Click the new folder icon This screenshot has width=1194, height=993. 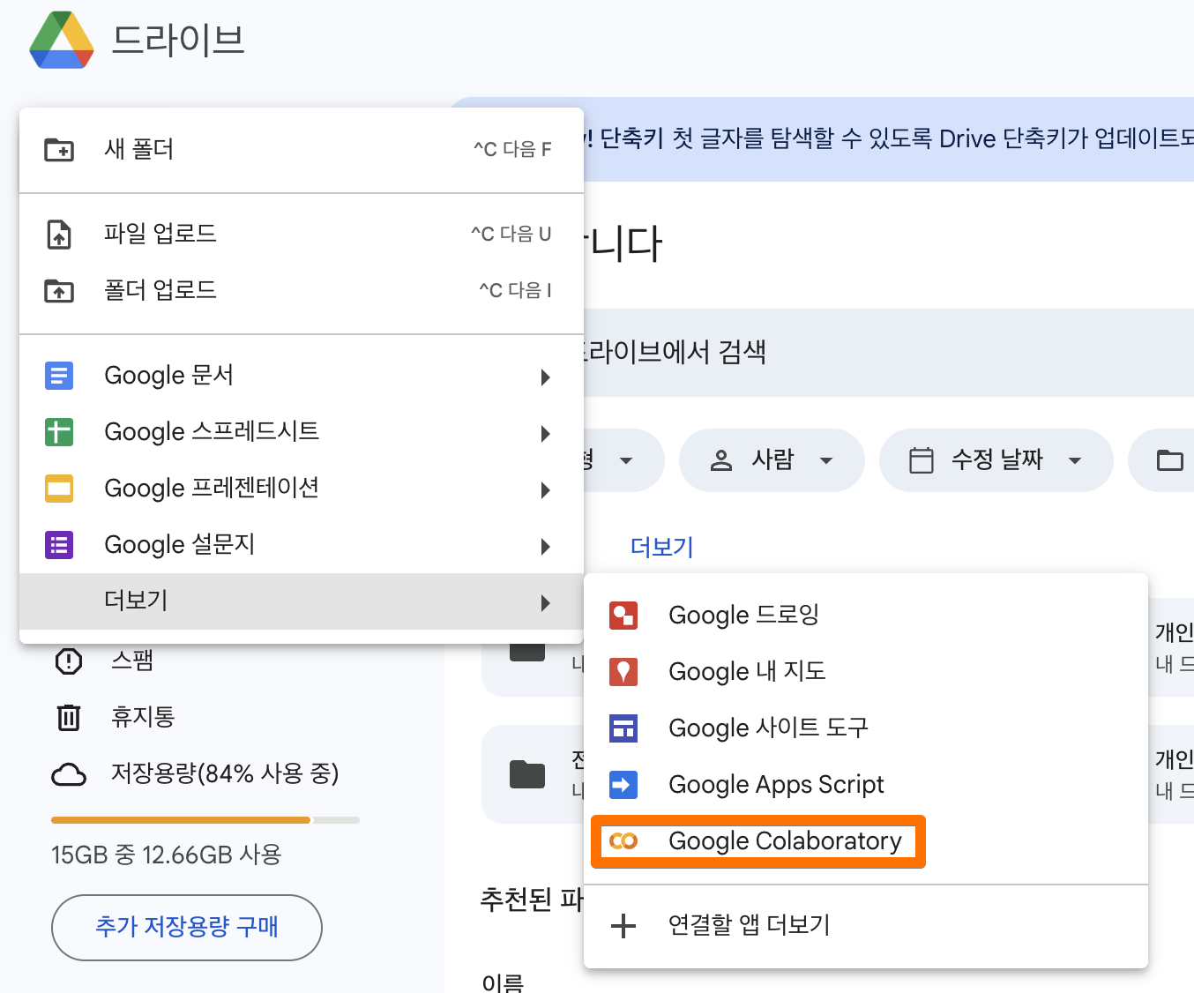tap(59, 150)
